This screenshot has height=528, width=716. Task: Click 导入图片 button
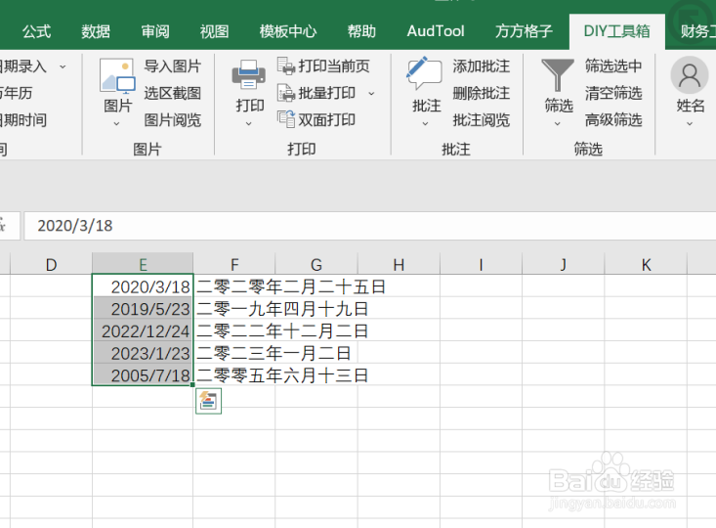coord(173,66)
